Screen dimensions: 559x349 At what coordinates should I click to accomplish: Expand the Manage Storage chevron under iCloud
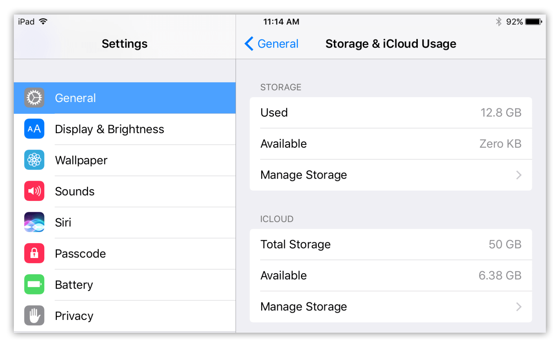(519, 307)
